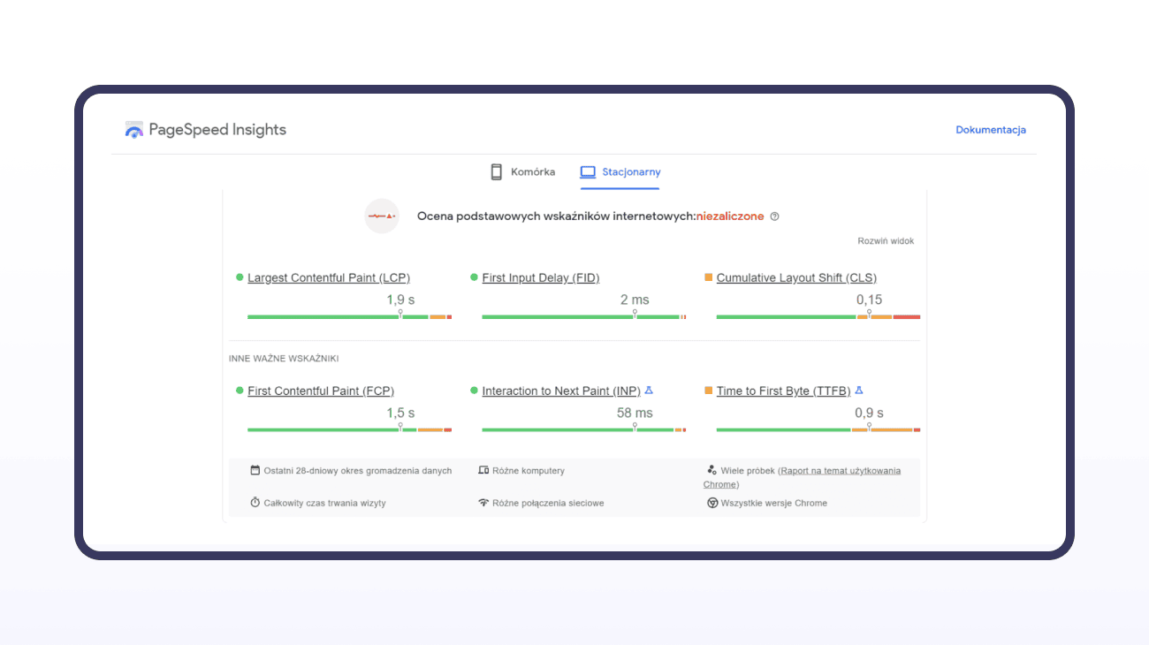Click the niezaliczone assessment status text
Viewport: 1149px width, 645px height.
click(730, 216)
